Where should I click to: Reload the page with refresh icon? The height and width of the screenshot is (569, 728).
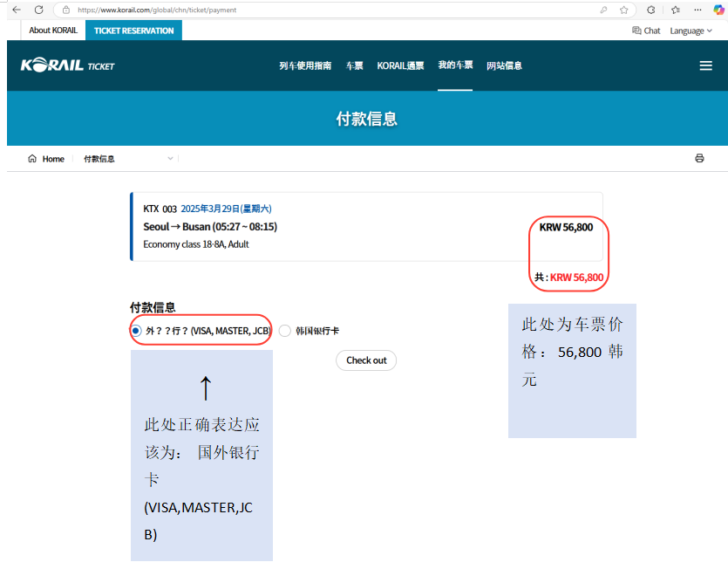click(x=38, y=10)
